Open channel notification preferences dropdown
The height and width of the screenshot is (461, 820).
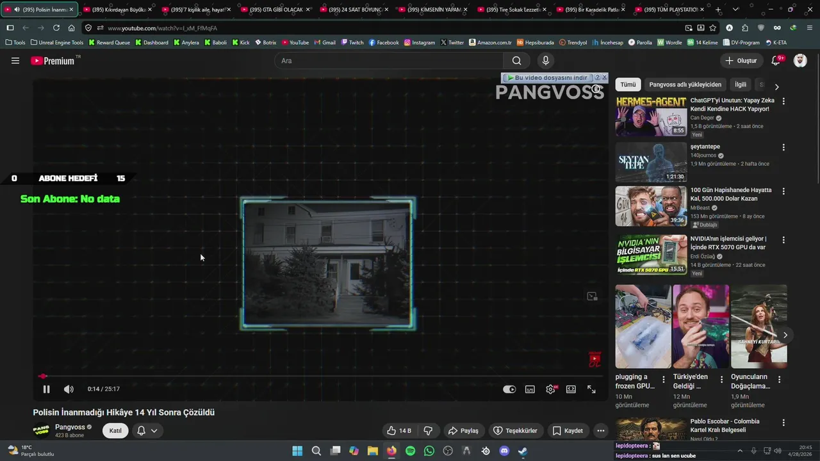coord(147,431)
